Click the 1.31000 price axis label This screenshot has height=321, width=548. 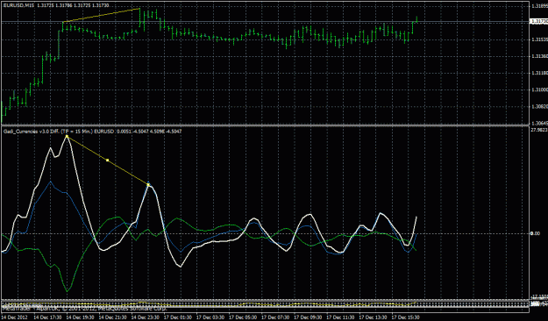tap(539, 89)
